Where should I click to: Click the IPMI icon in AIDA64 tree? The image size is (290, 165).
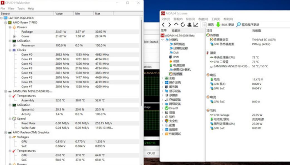click(x=171, y=57)
